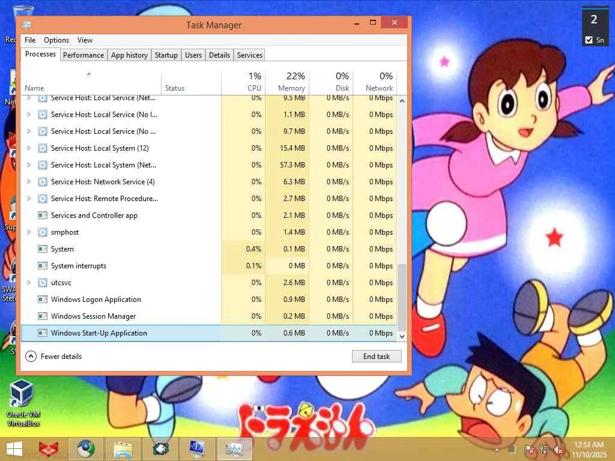Open the File menu
Image resolution: width=615 pixels, height=461 pixels.
pyautogui.click(x=30, y=40)
